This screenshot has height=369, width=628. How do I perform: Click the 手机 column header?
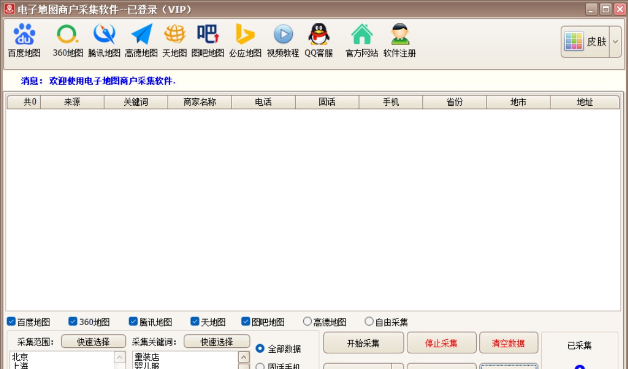pos(390,102)
